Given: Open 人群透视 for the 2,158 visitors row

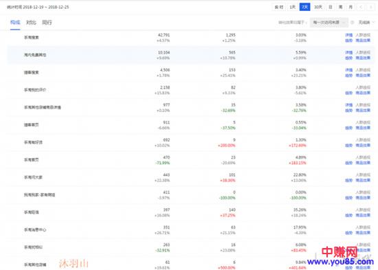Looking at the screenshot, I should [363, 87].
